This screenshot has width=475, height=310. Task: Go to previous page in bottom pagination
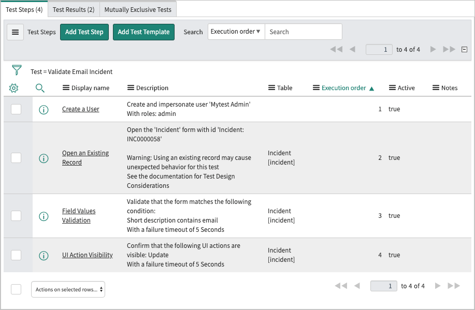click(x=357, y=286)
